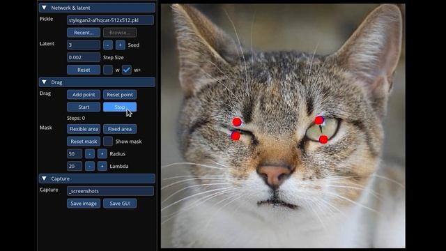Open the Recent... pickle list
The image size is (446, 251).
coord(84,33)
